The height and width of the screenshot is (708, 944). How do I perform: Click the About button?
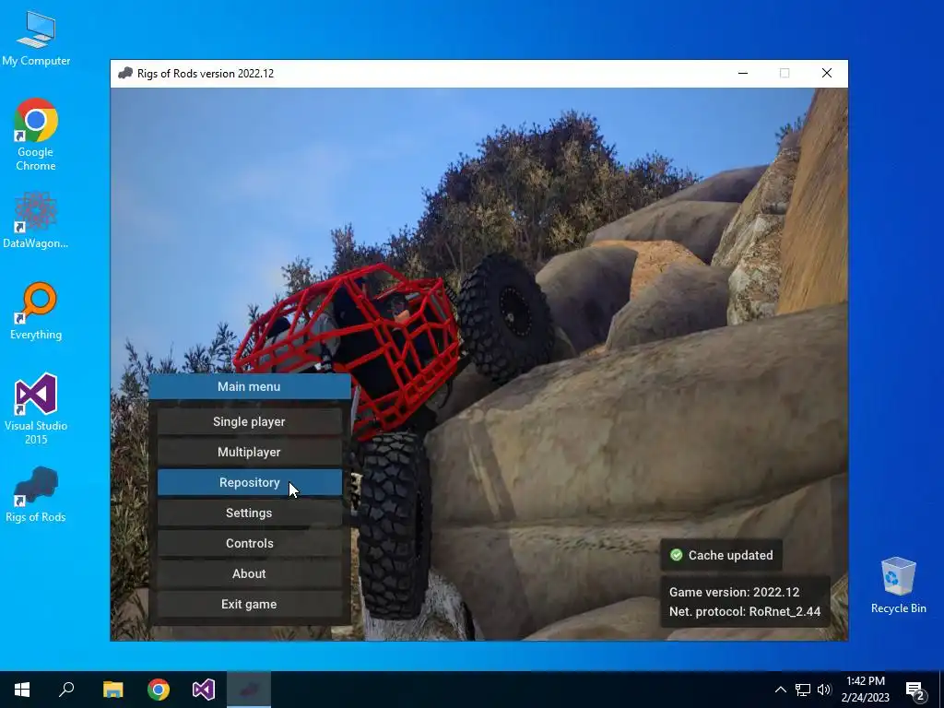click(x=249, y=573)
